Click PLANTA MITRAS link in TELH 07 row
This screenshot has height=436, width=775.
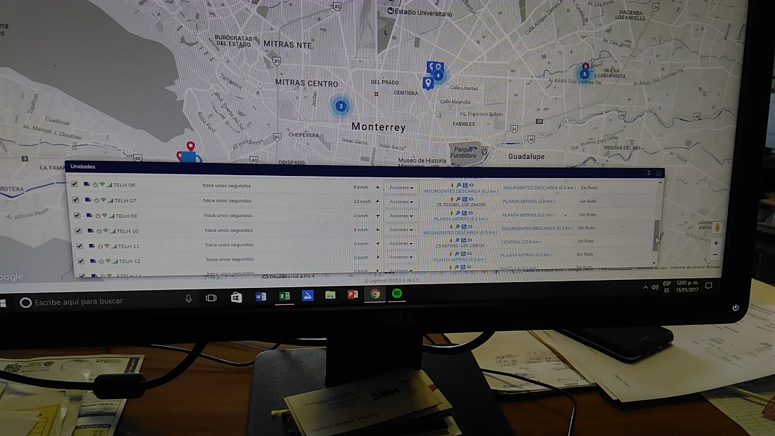pyautogui.click(x=528, y=201)
